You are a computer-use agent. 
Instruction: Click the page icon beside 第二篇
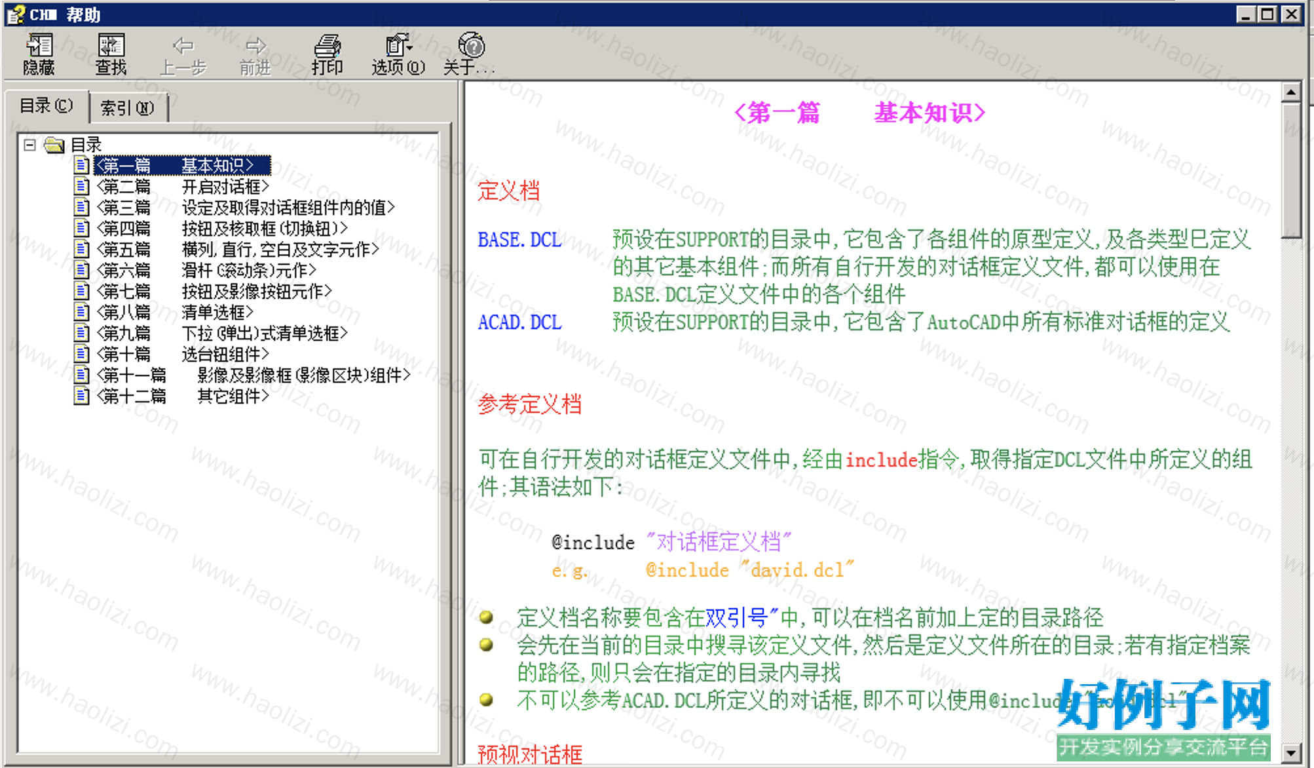point(81,186)
